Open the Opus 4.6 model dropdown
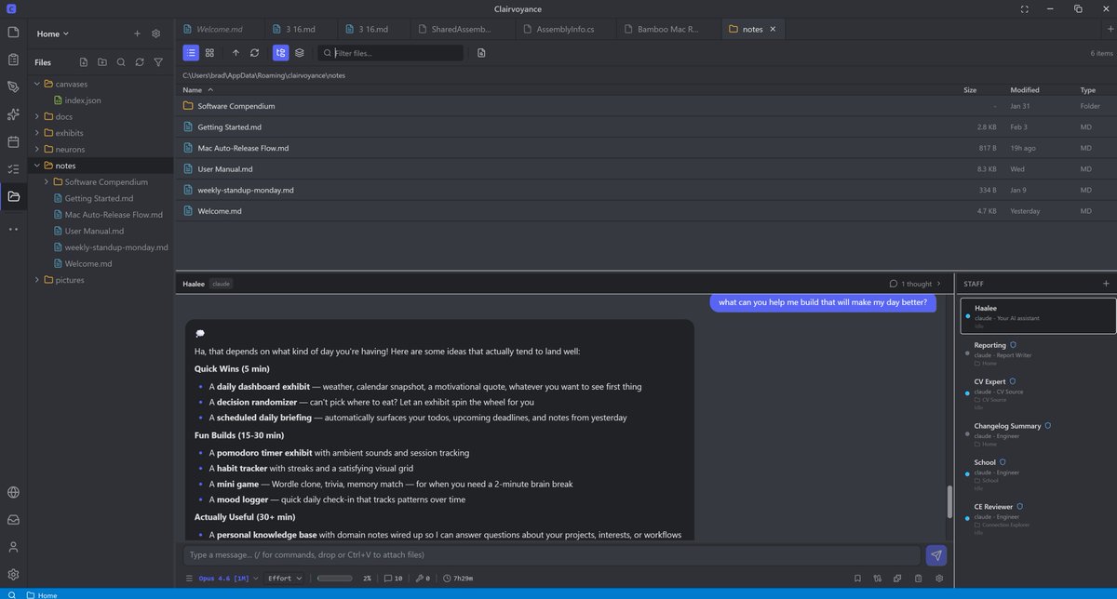The height and width of the screenshot is (599, 1117). pyautogui.click(x=228, y=579)
